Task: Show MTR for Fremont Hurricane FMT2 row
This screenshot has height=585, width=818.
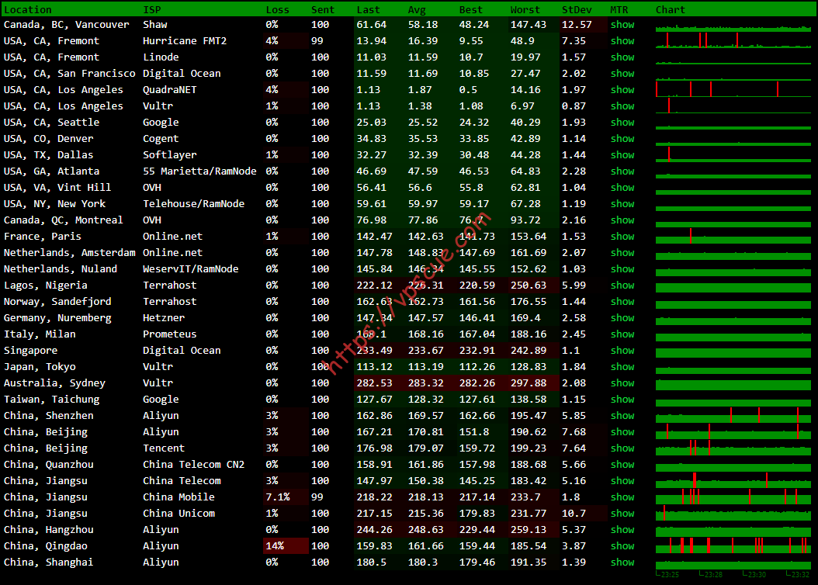Action: [622, 40]
